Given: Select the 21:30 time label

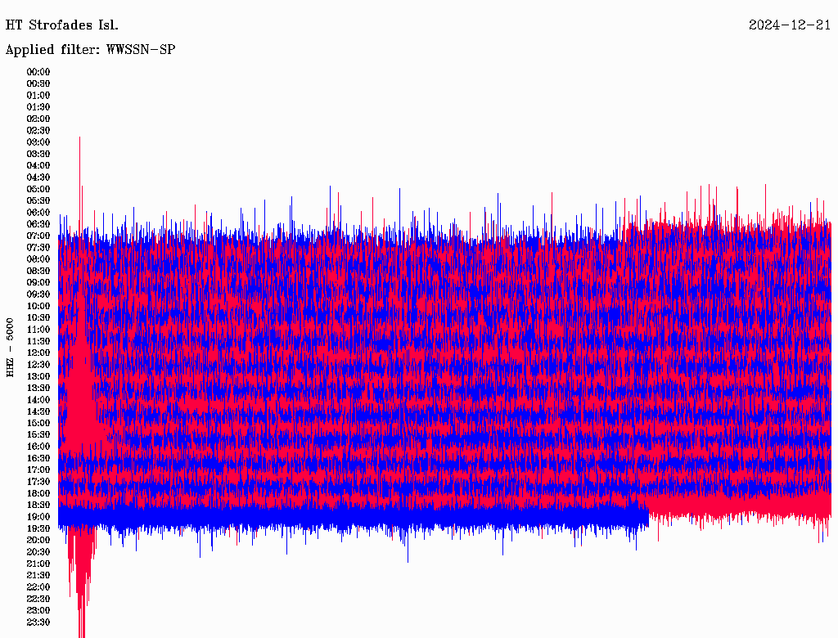Looking at the screenshot, I should click(x=38, y=575).
